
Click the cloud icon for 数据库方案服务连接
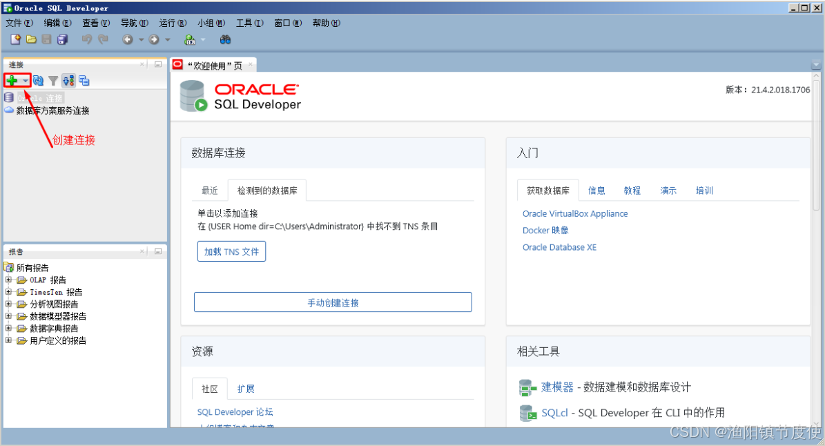pos(9,110)
